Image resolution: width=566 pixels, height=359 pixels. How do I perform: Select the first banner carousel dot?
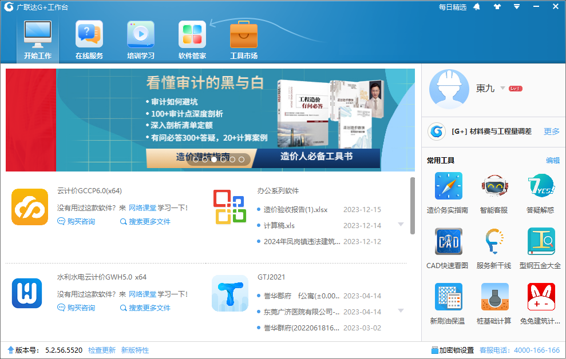coord(196,159)
